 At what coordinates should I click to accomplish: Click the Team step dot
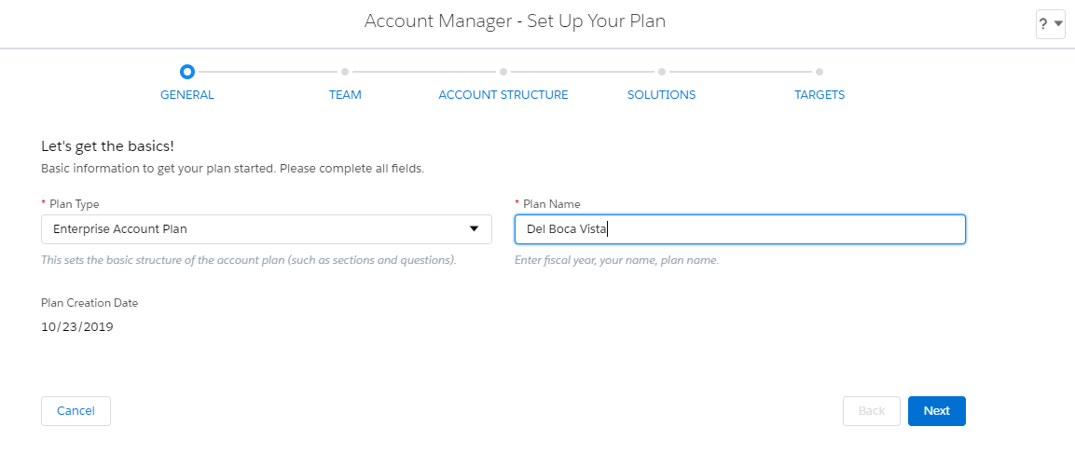coord(345,71)
